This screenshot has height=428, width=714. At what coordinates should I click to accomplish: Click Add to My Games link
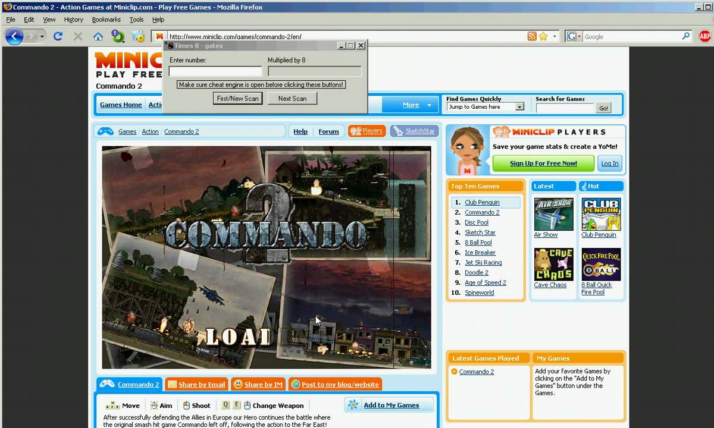pos(392,405)
